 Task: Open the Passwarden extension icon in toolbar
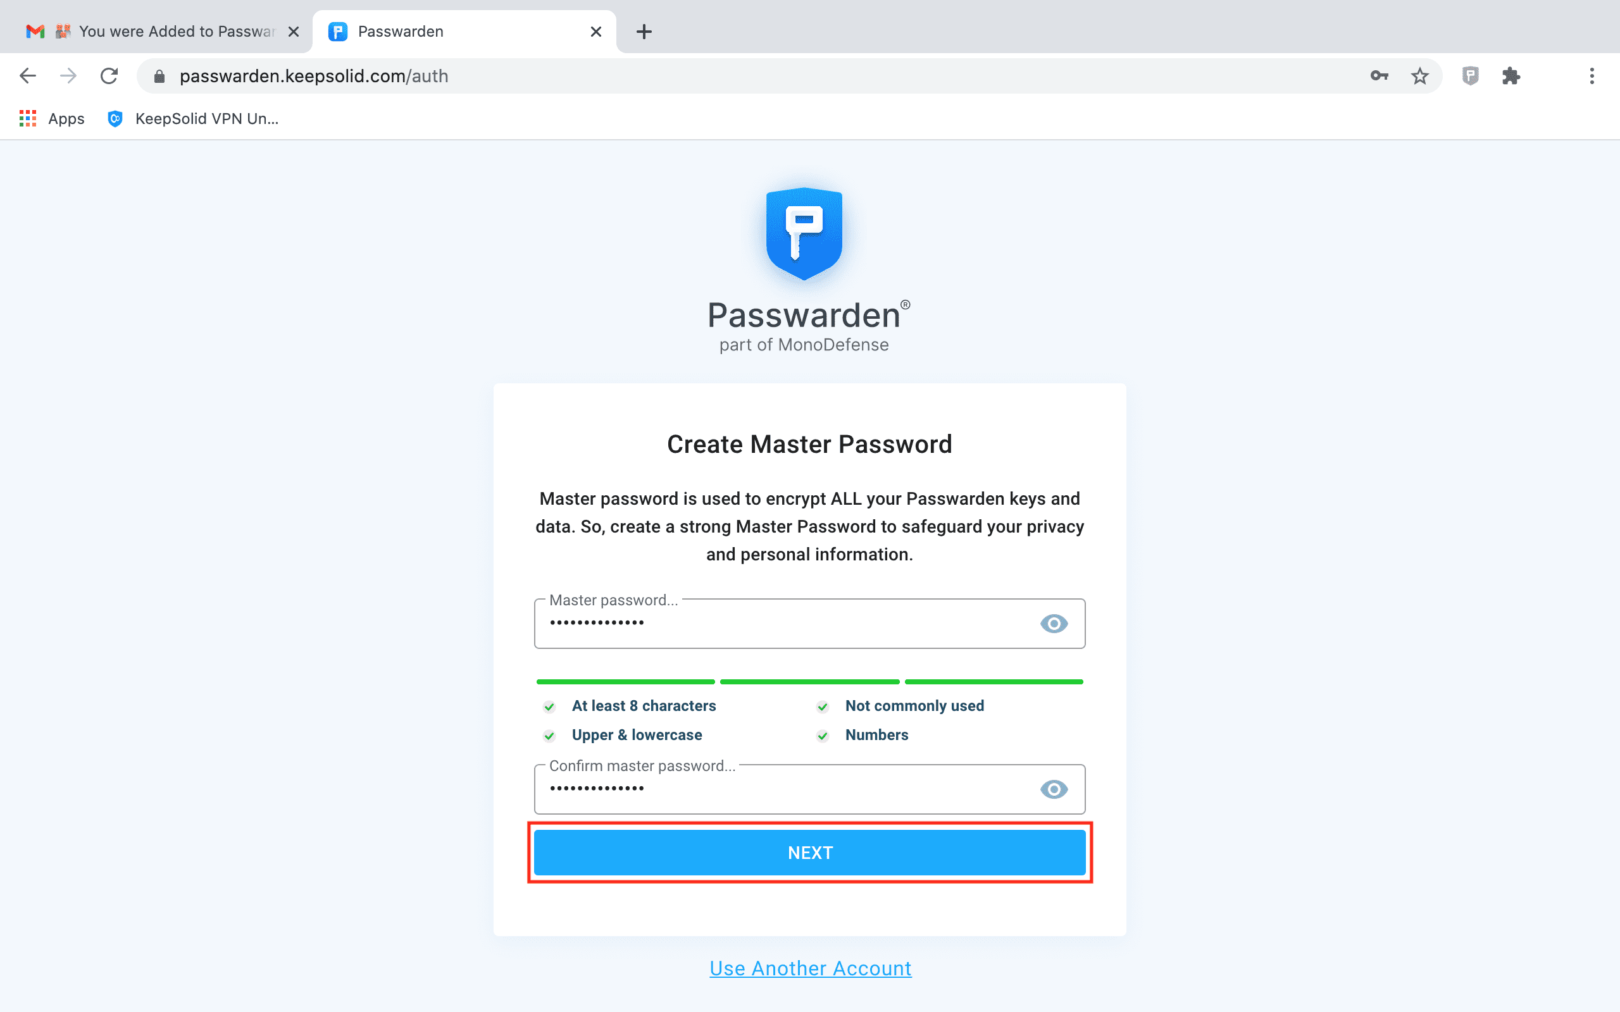click(x=1470, y=77)
